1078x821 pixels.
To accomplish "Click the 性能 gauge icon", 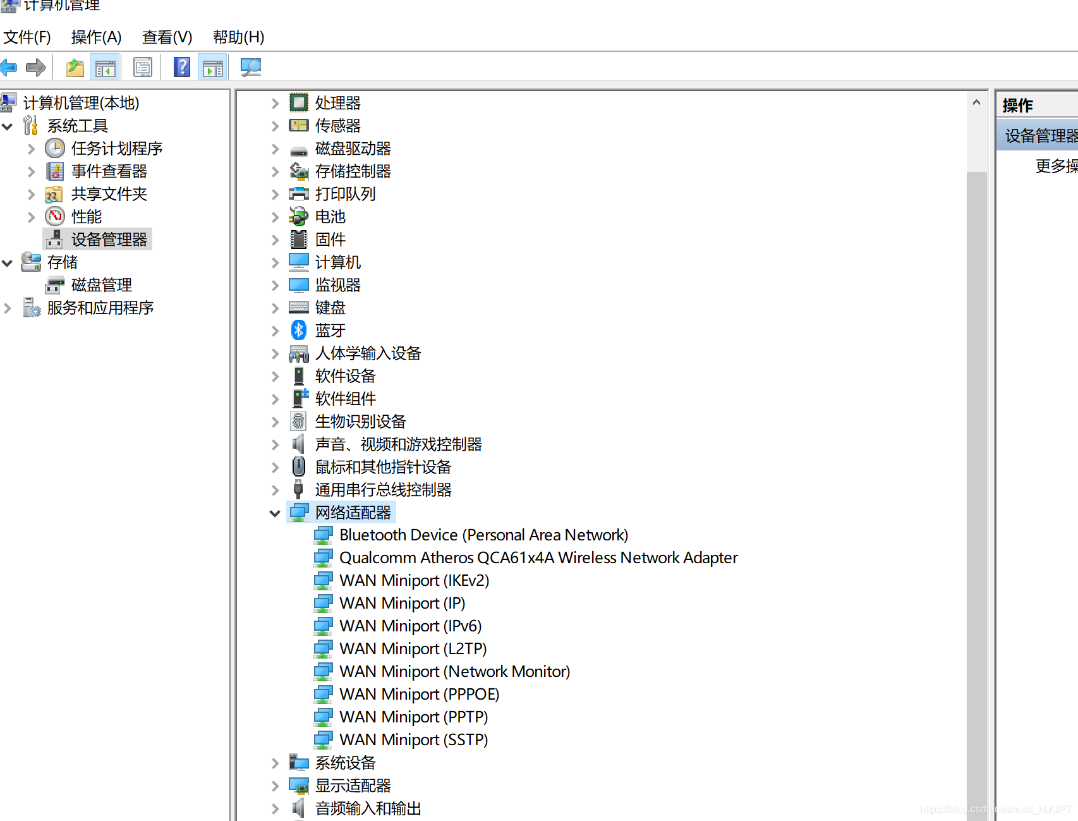I will pos(55,217).
